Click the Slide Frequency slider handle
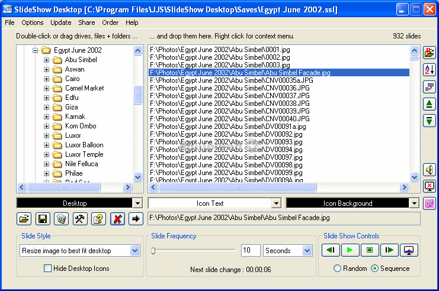 (153, 251)
